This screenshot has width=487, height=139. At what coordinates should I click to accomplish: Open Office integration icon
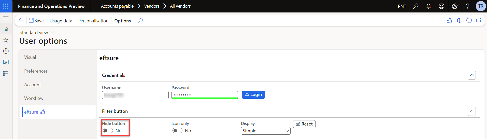459,20
